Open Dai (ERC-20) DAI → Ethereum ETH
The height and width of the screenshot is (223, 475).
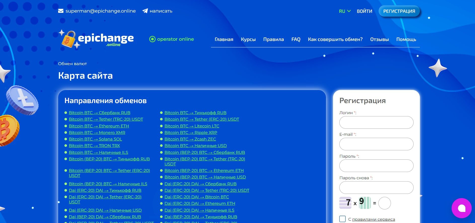[200, 203]
